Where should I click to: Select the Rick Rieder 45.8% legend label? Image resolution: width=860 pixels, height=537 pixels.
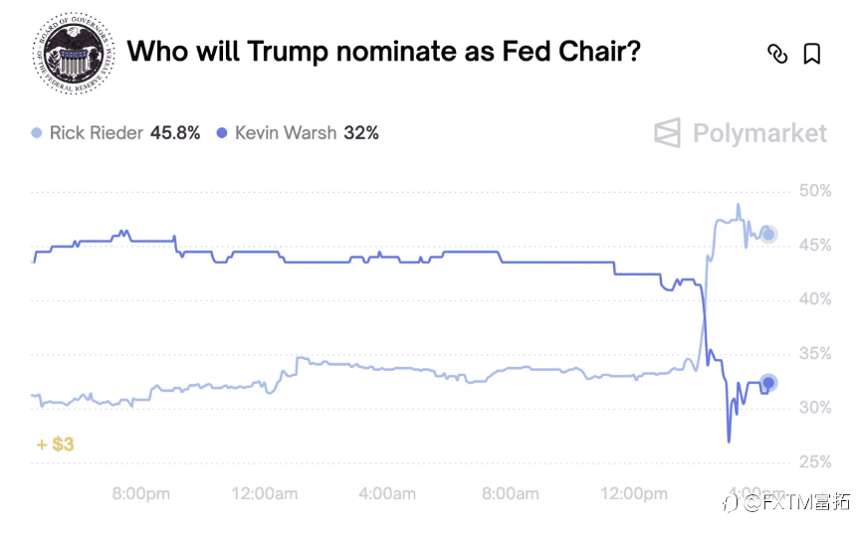pos(124,132)
